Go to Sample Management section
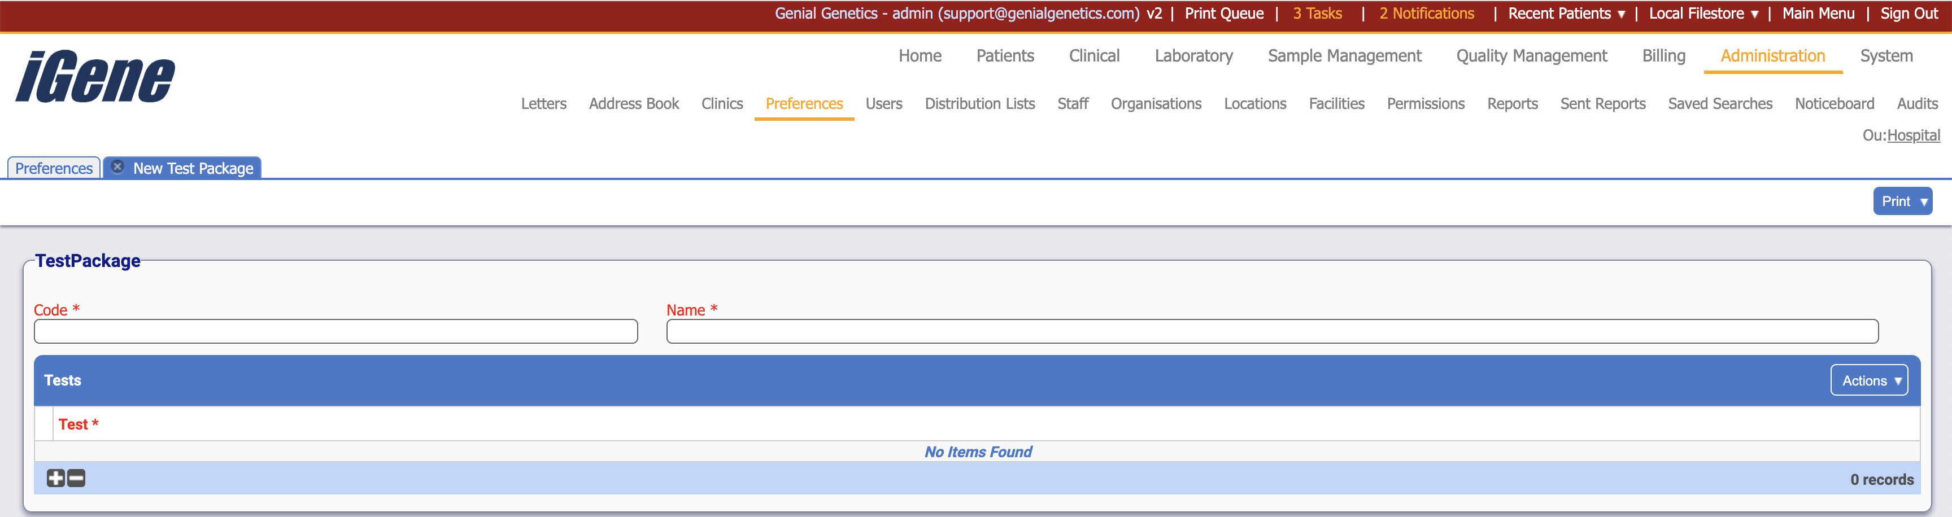The image size is (1952, 517). 1344,56
